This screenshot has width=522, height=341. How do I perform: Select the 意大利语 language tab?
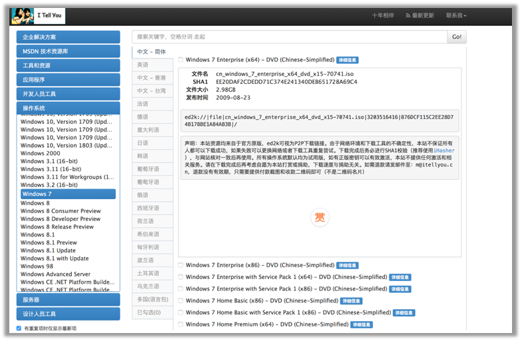[x=152, y=130]
